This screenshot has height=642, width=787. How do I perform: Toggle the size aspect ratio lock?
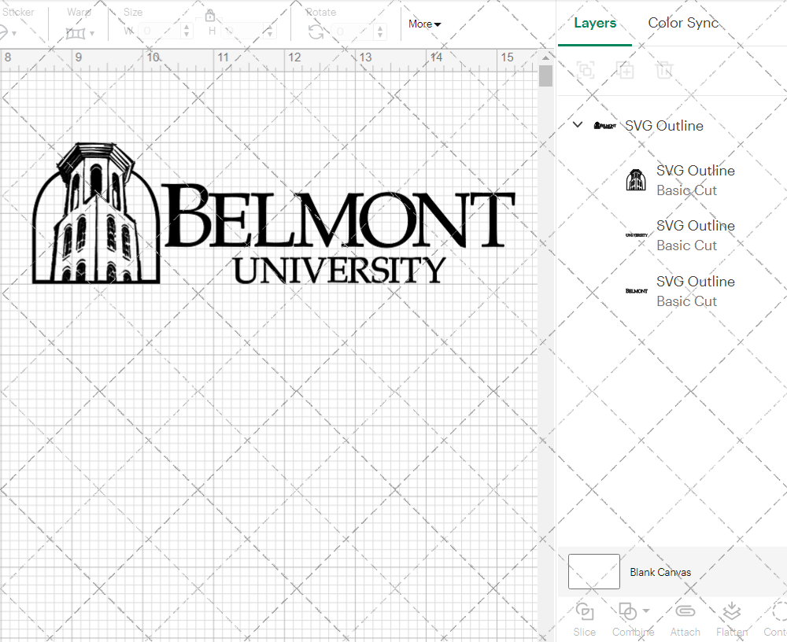[x=210, y=15]
